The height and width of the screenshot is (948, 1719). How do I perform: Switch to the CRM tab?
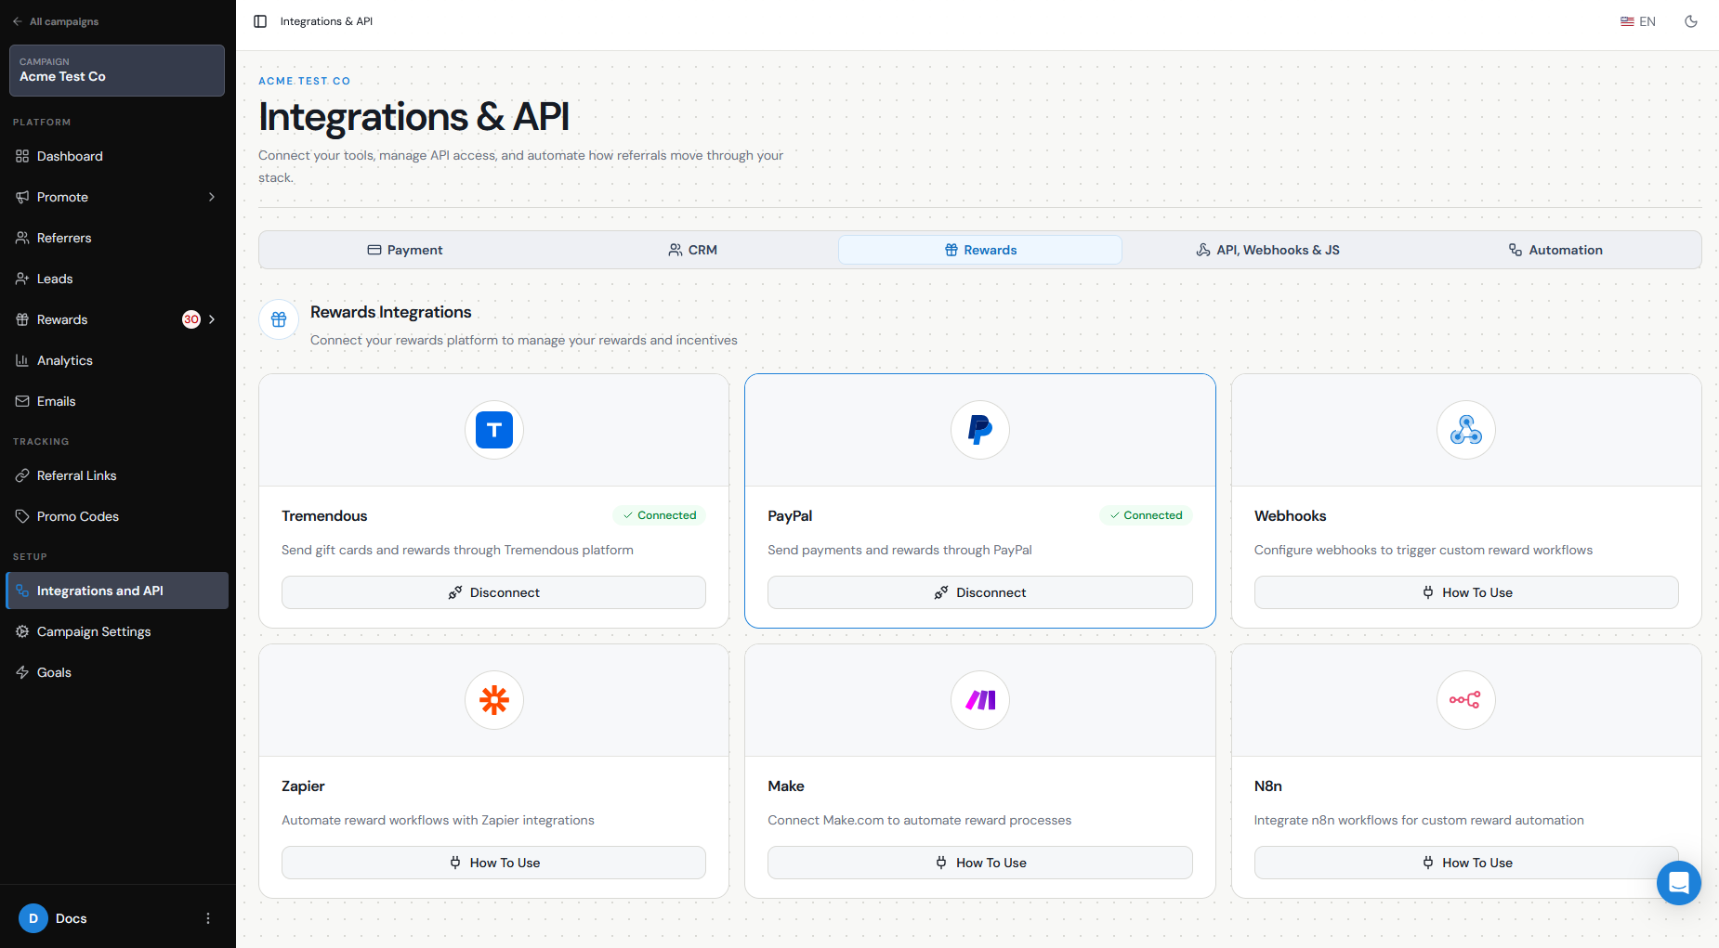tap(693, 250)
